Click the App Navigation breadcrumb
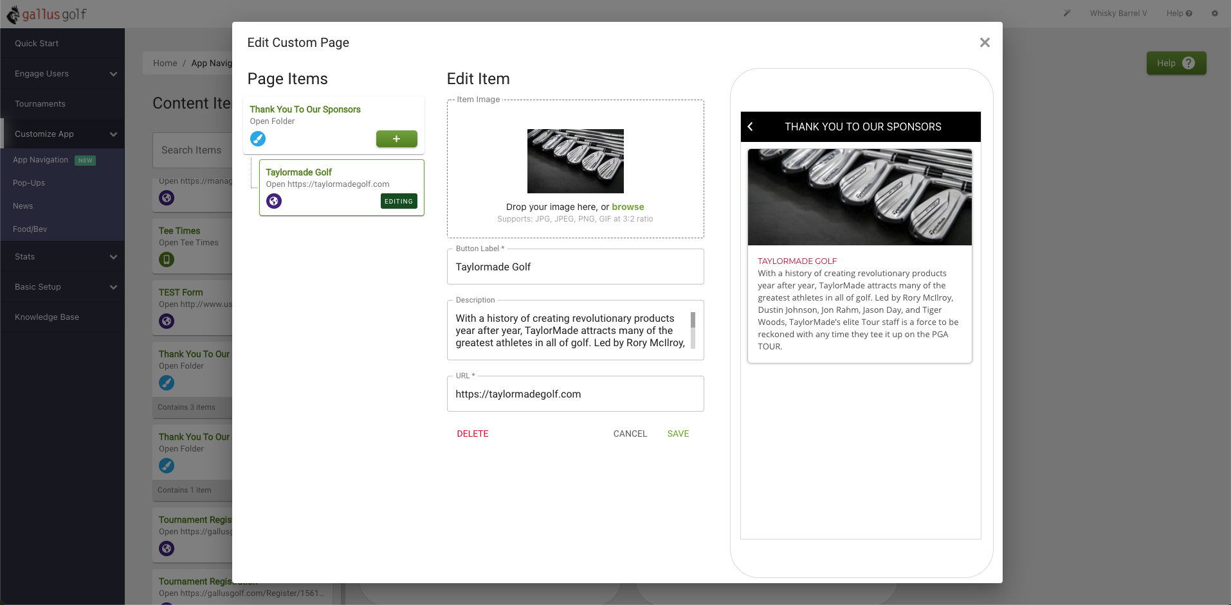The image size is (1231, 605). (x=212, y=63)
